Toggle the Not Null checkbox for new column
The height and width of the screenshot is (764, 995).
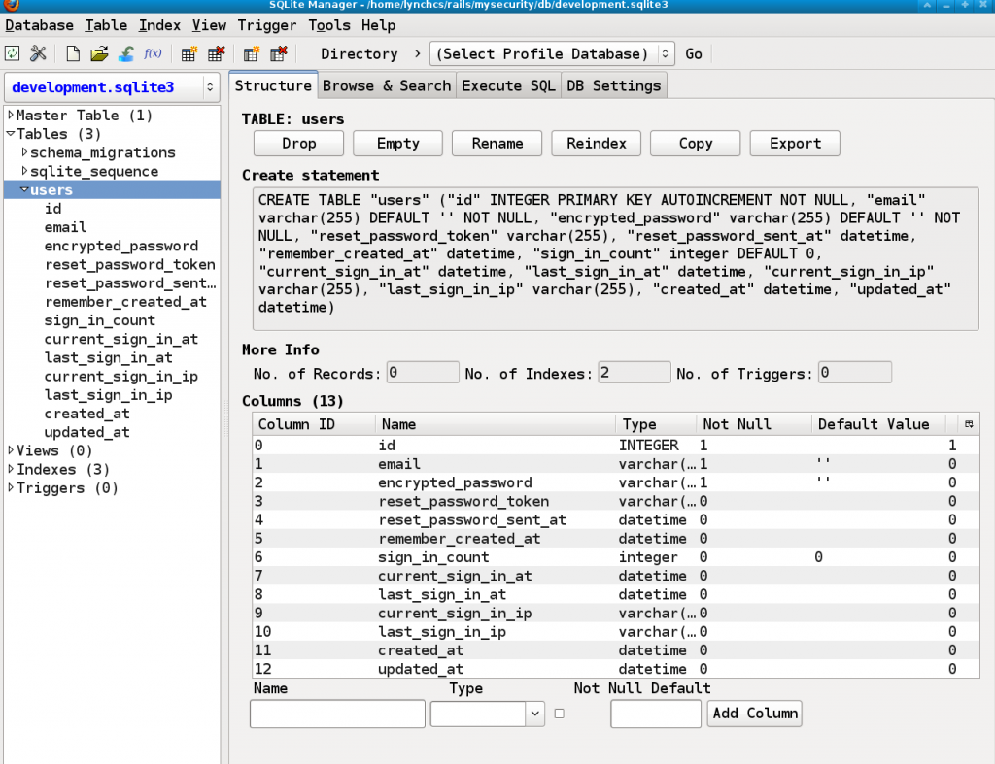coord(559,714)
